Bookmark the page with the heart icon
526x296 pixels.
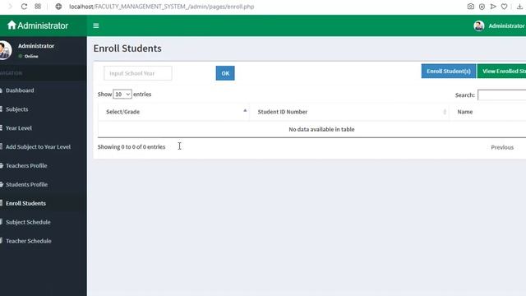tap(504, 7)
